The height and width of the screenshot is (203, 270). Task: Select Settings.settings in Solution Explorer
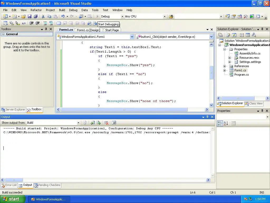pos(250,62)
